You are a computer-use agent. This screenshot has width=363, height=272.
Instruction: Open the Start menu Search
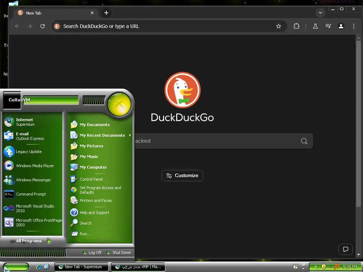pos(100,223)
